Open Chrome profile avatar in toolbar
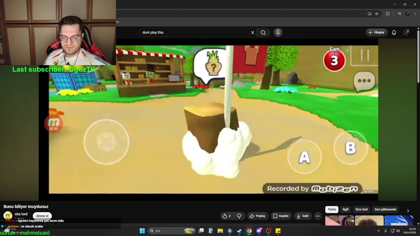Screen dimensions: 420x236 pyautogui.click(x=407, y=14)
